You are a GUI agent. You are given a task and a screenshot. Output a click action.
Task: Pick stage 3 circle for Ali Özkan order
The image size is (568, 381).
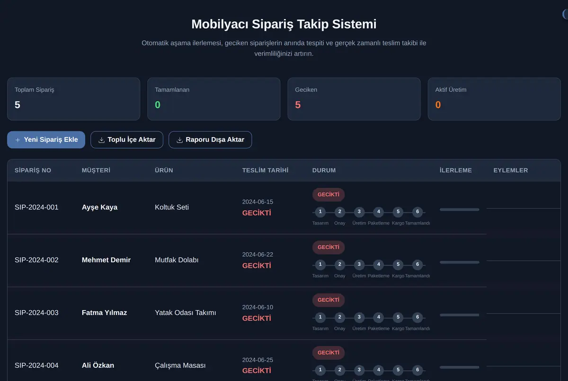[359, 370]
